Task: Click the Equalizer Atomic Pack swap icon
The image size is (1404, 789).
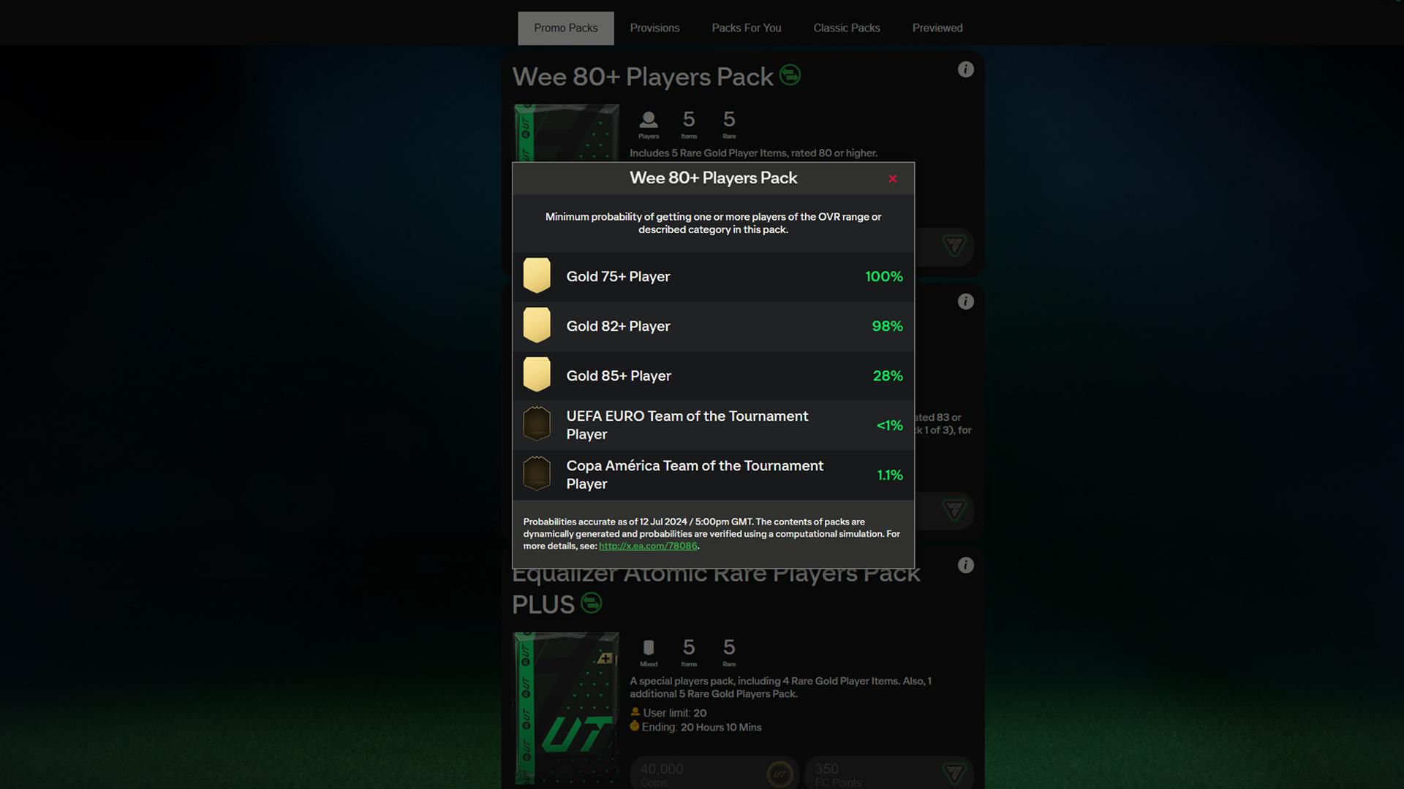Action: click(x=590, y=601)
